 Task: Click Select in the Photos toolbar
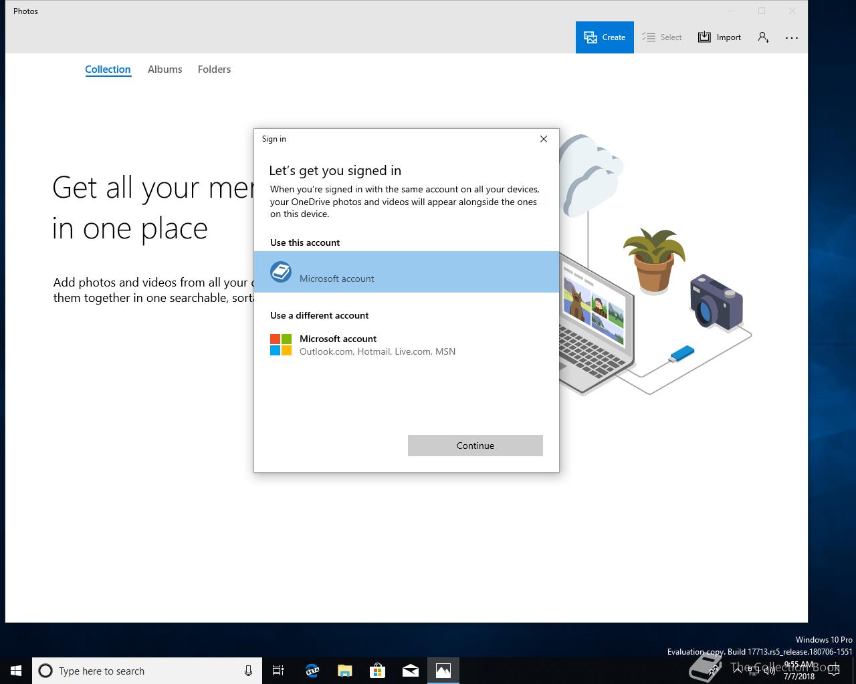[662, 37]
